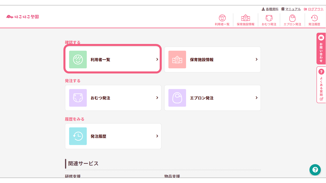Click the purple diaper icon on the おむつ発注 card
Screen dimensions: 326x183
(78, 98)
